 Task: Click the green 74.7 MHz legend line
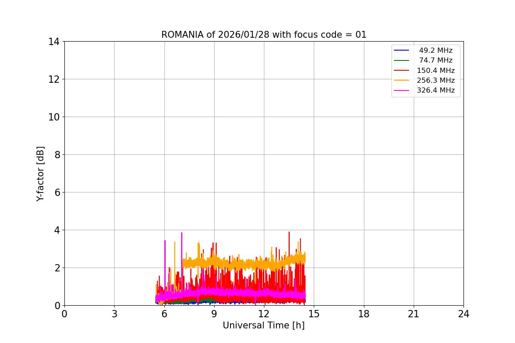(x=402, y=60)
